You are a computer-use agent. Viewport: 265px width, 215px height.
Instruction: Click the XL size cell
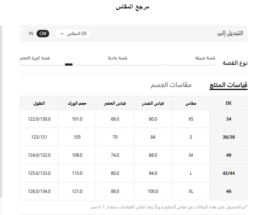click(191, 191)
